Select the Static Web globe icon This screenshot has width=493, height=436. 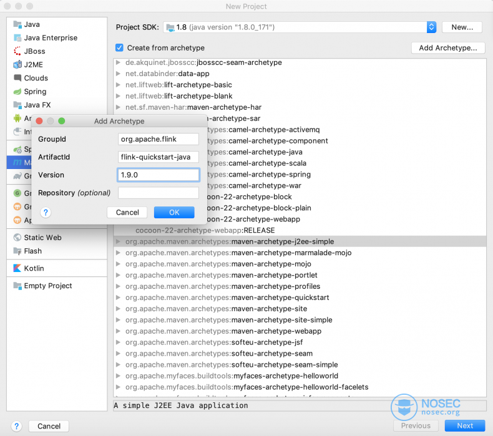coord(17,238)
